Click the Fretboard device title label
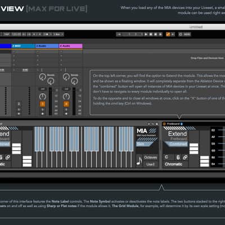The width and height of the screenshot is (225, 225). pos(173,124)
